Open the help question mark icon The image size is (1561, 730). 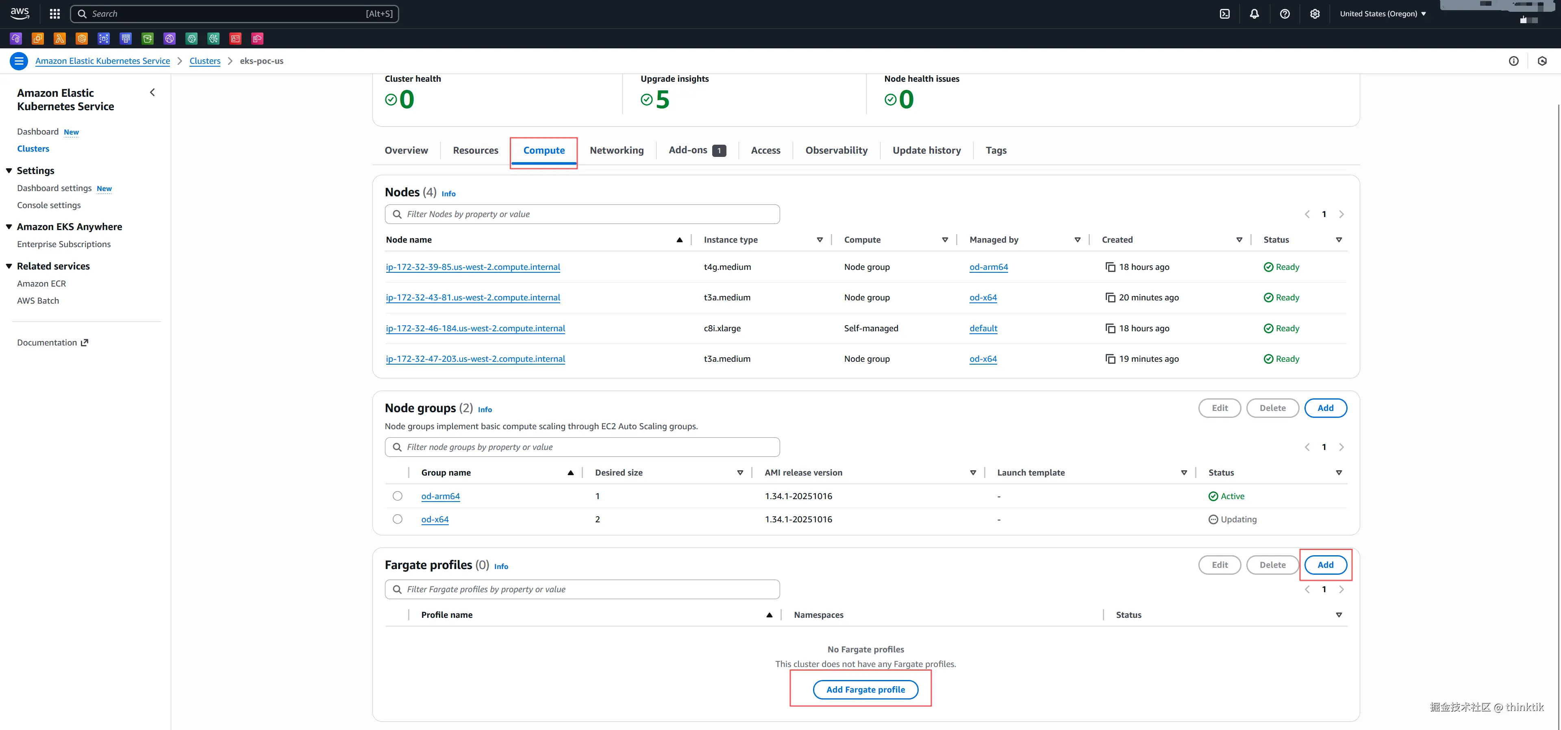click(1285, 13)
